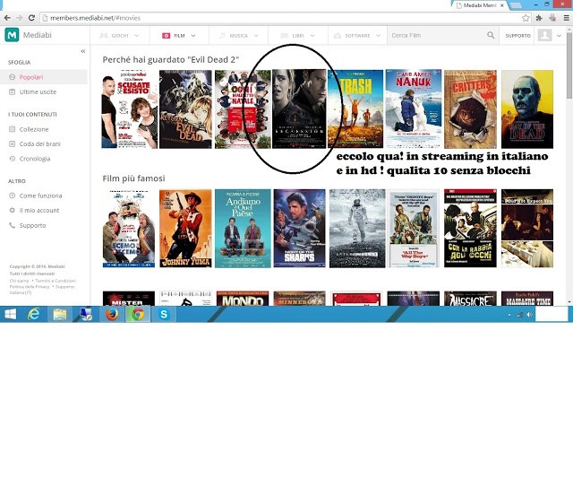Open the Nanuk movie poster
The width and height of the screenshot is (573, 504).
click(x=413, y=109)
